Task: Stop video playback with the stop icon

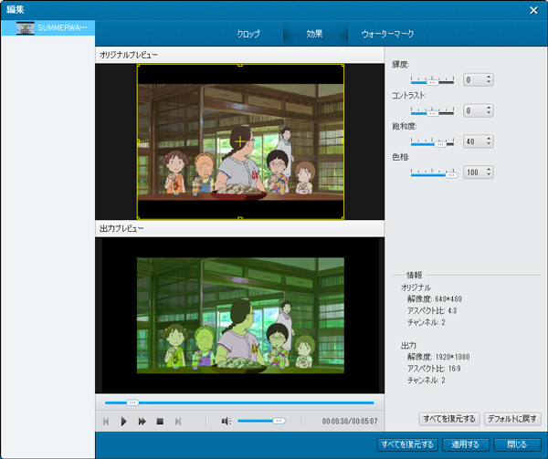Action: (x=160, y=422)
